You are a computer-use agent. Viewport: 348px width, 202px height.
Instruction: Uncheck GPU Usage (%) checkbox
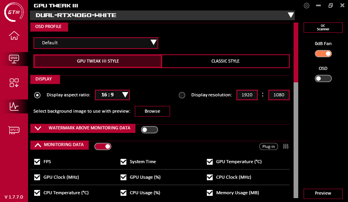(123, 177)
